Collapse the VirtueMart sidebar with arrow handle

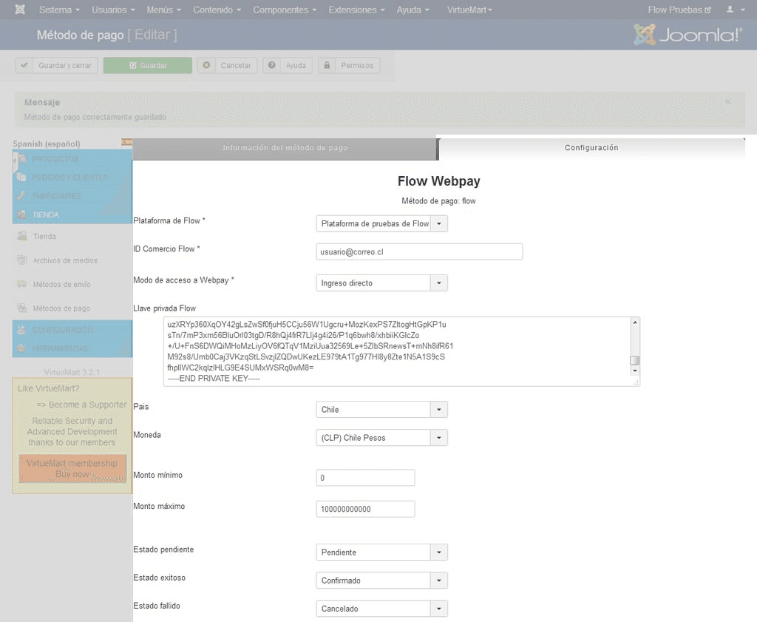pos(15,160)
